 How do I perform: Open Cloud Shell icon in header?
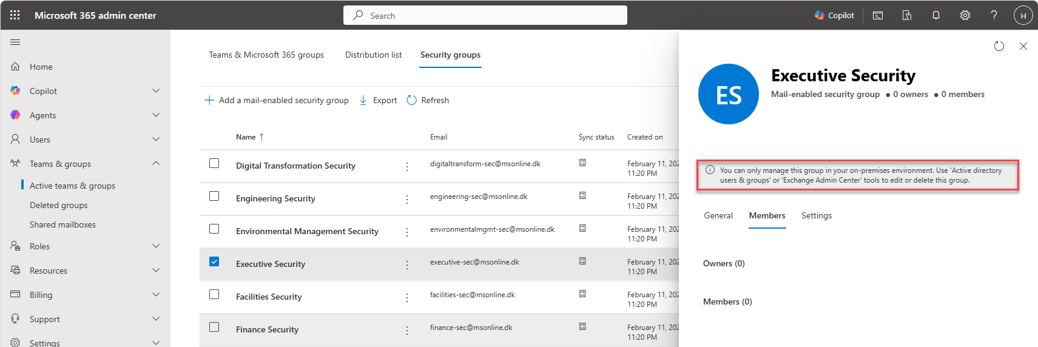click(878, 15)
